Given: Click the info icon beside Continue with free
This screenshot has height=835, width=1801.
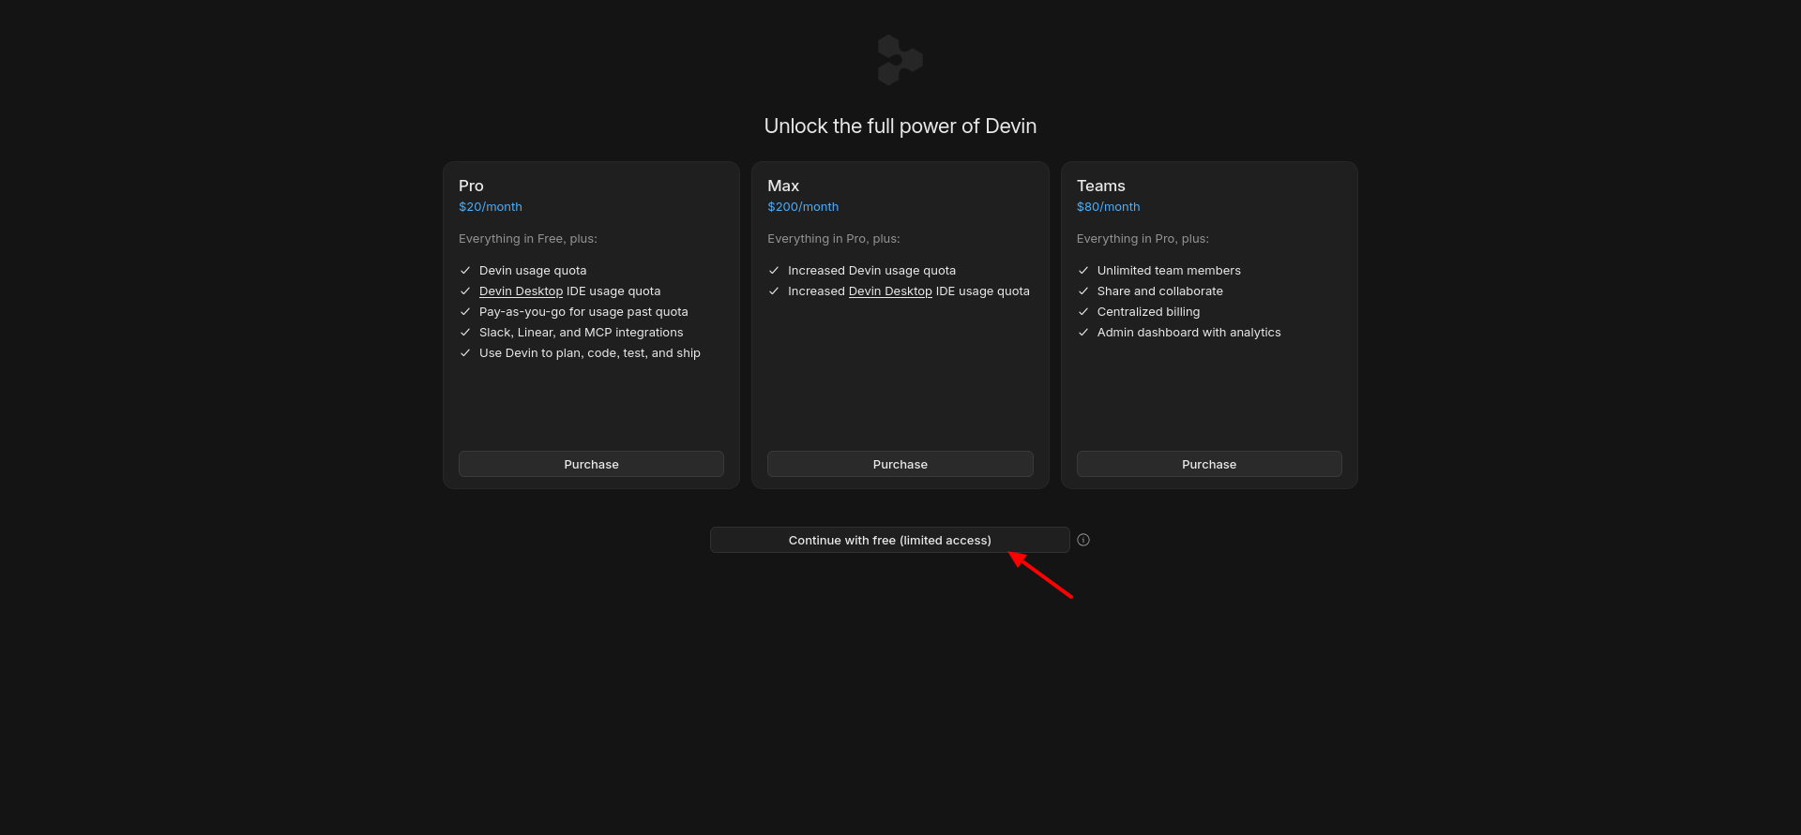Looking at the screenshot, I should coord(1083,540).
